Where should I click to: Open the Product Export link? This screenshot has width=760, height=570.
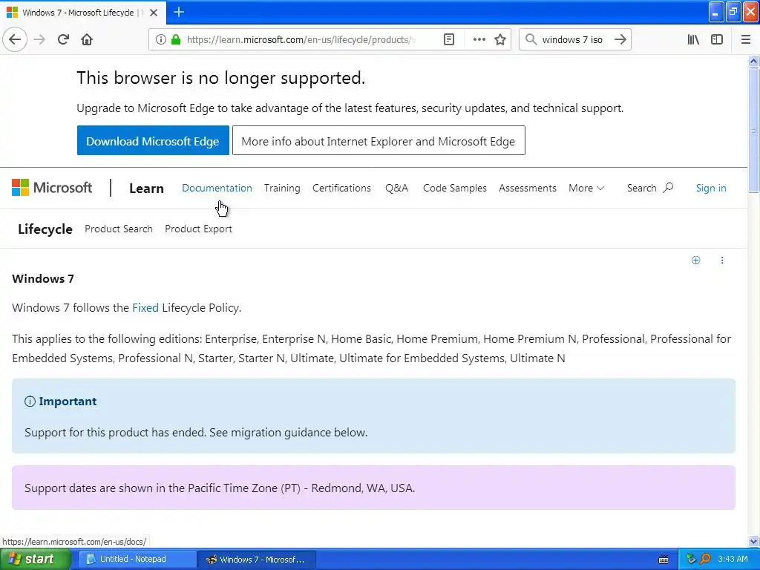coord(198,229)
